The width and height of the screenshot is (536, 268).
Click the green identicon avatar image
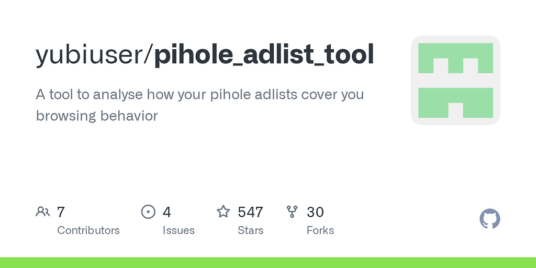pos(455,80)
